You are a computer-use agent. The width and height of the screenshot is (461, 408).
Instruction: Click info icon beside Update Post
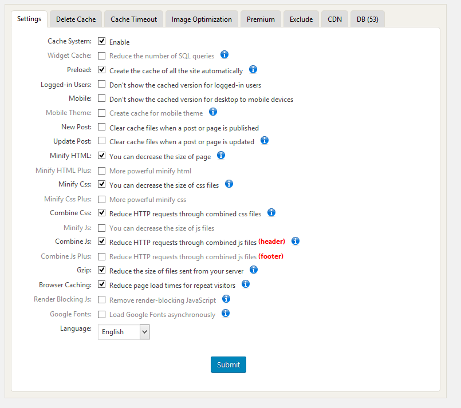[265, 141]
